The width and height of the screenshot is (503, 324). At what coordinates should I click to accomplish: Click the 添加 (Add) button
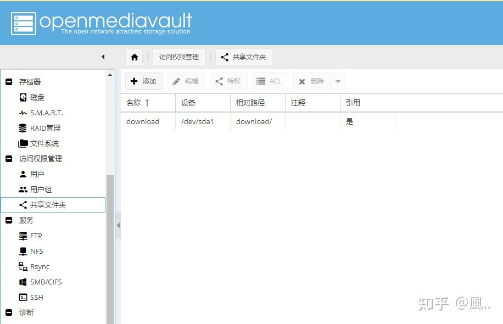tap(143, 81)
